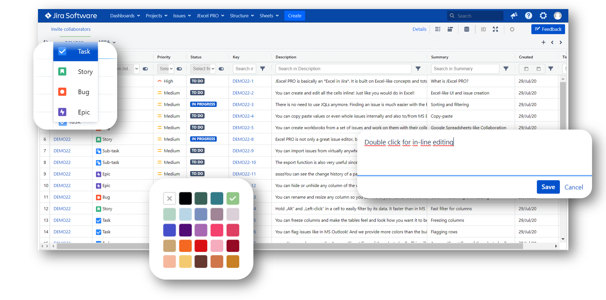The height and width of the screenshot is (300, 606).
Task: Click the Key column filter funnel
Action: point(262,69)
